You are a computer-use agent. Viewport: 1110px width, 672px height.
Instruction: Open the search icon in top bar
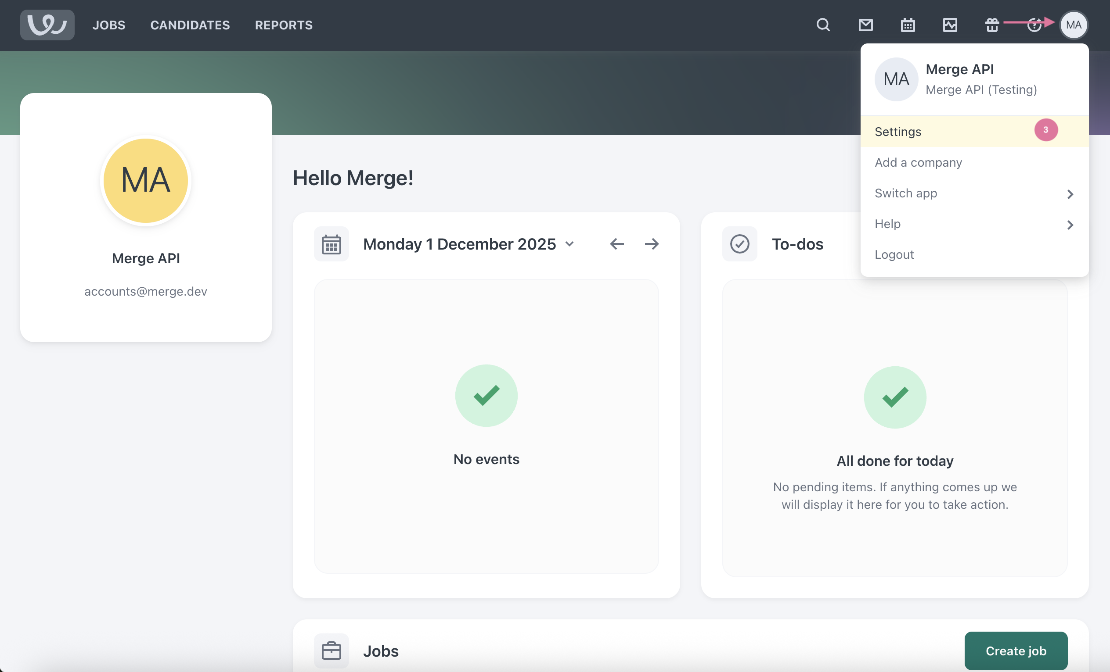click(823, 25)
